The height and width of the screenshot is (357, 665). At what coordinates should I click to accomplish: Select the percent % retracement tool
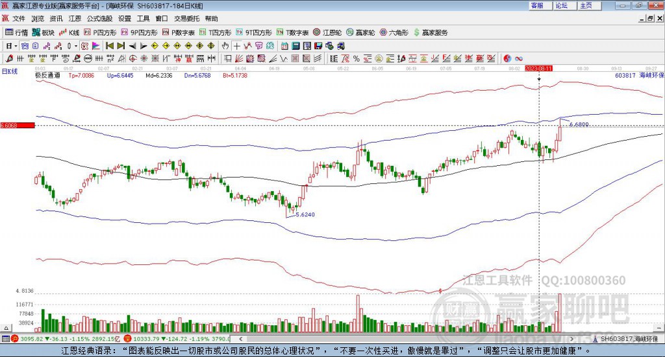click(x=357, y=58)
